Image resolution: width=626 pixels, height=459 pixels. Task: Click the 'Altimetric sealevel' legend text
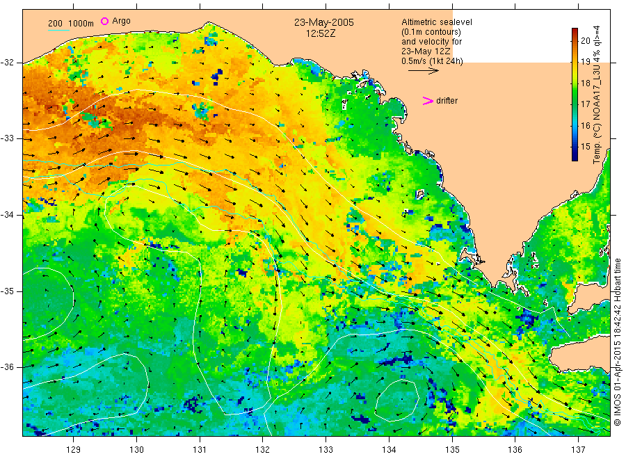(x=436, y=22)
